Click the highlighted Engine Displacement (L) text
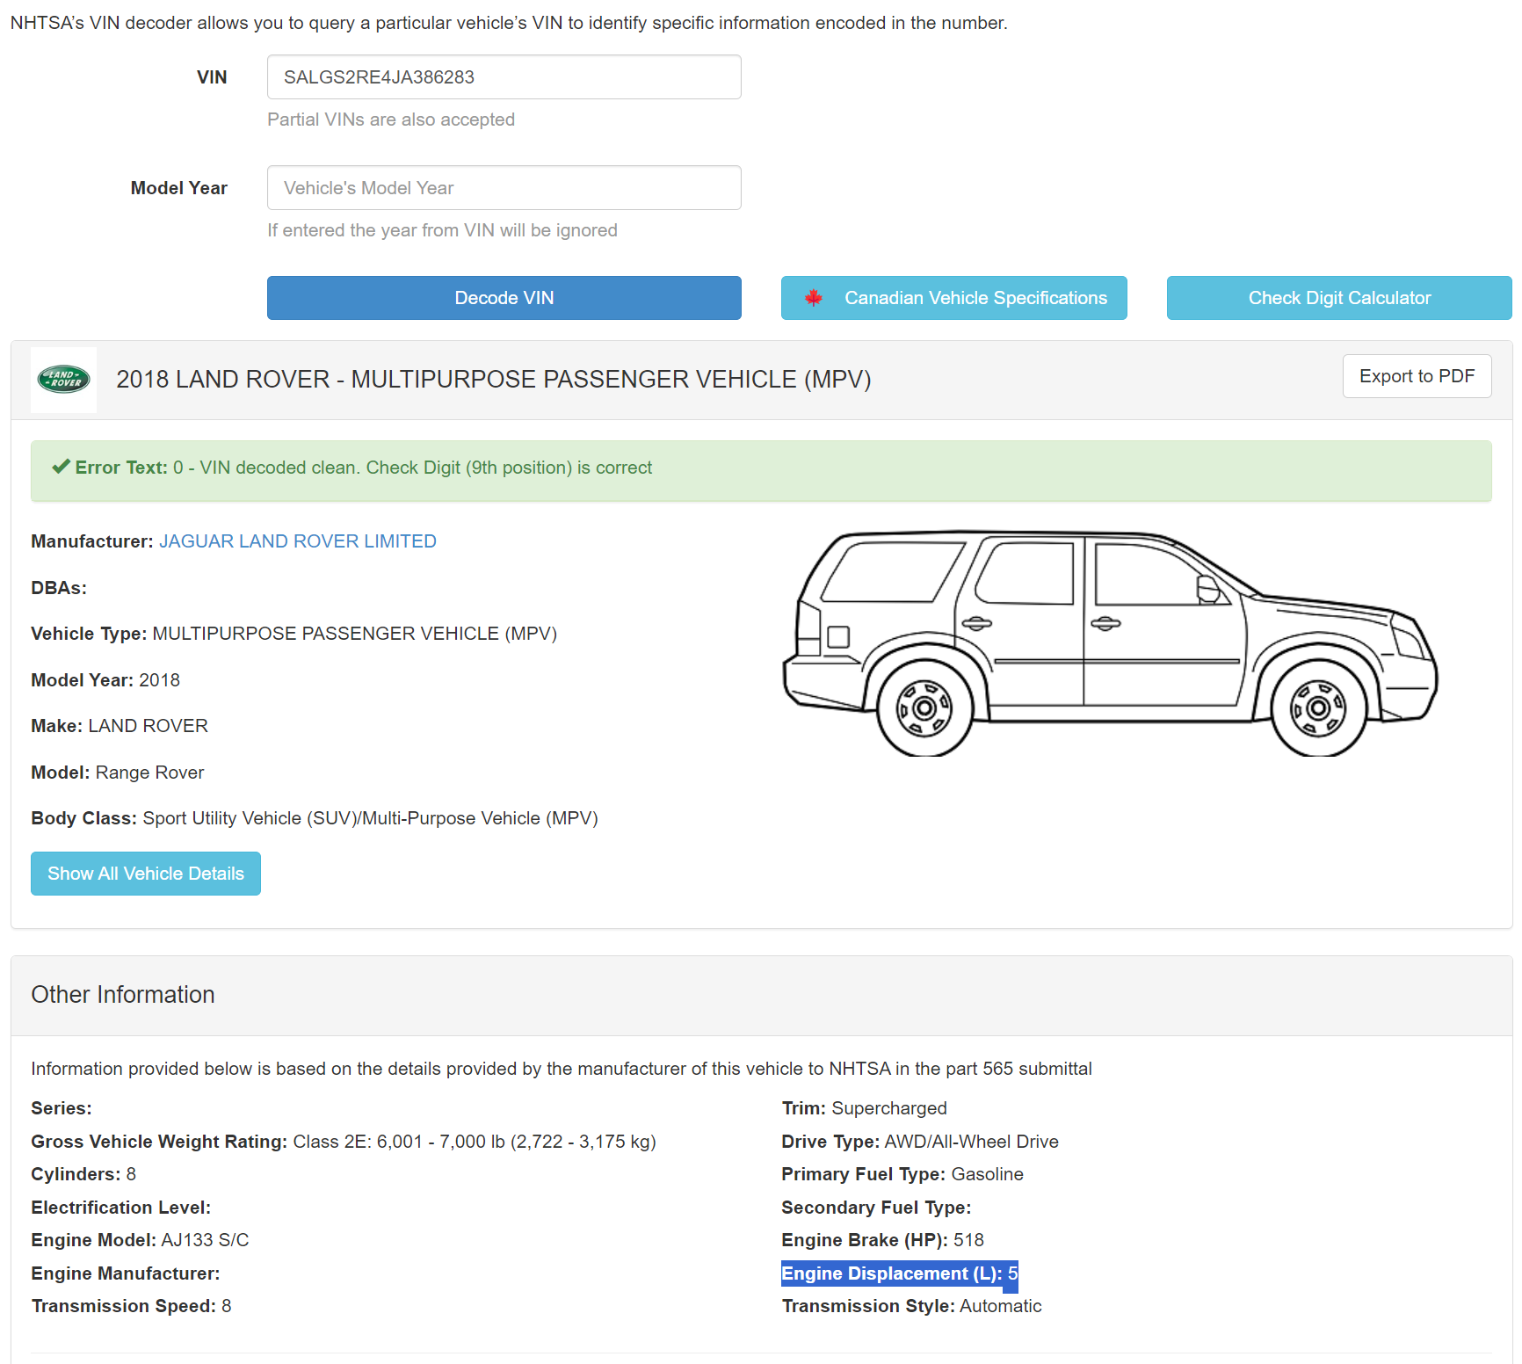This screenshot has width=1522, height=1364. tap(900, 1273)
